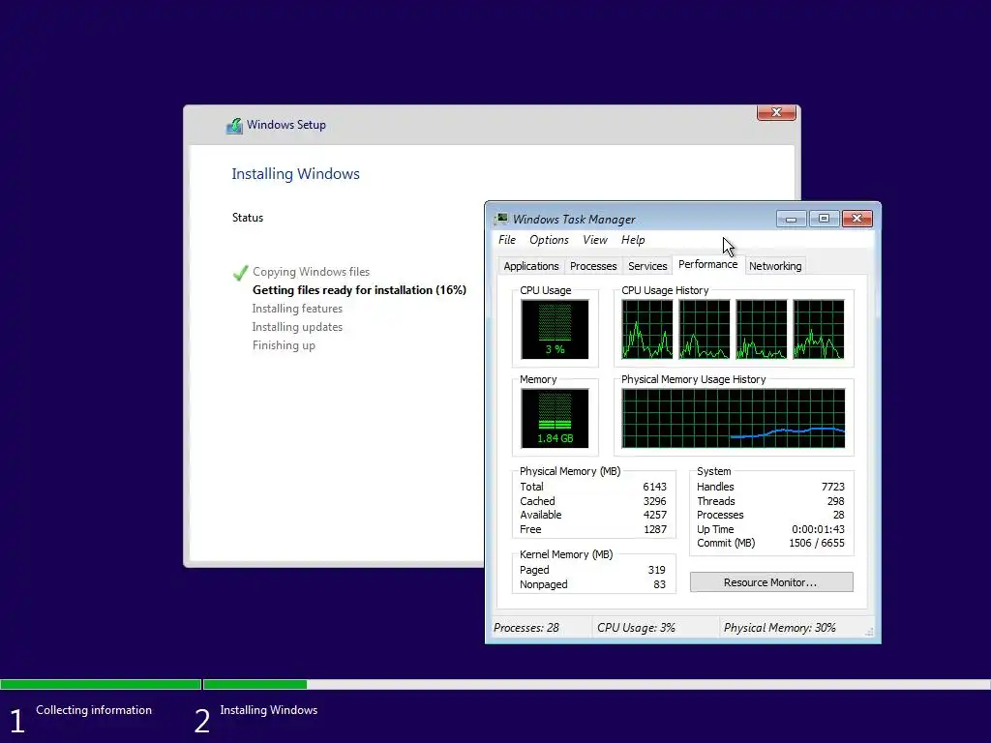The height and width of the screenshot is (743, 991).
Task: Click 'Processes: 28' in the status bar
Action: [x=526, y=628]
